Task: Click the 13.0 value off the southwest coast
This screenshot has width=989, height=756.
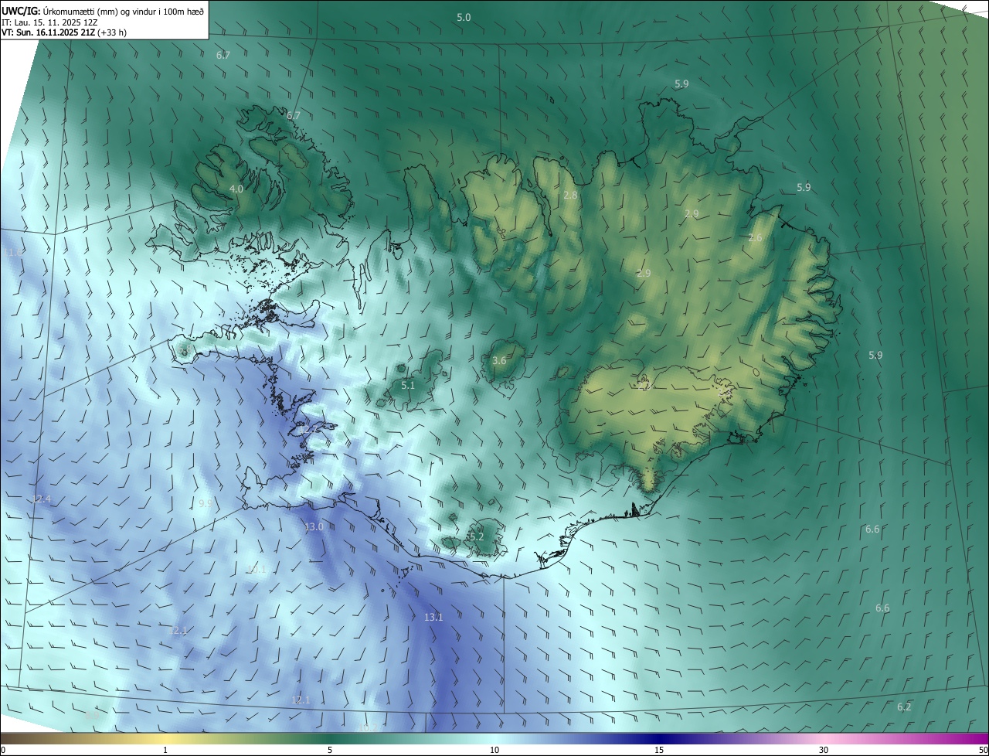Action: (314, 527)
